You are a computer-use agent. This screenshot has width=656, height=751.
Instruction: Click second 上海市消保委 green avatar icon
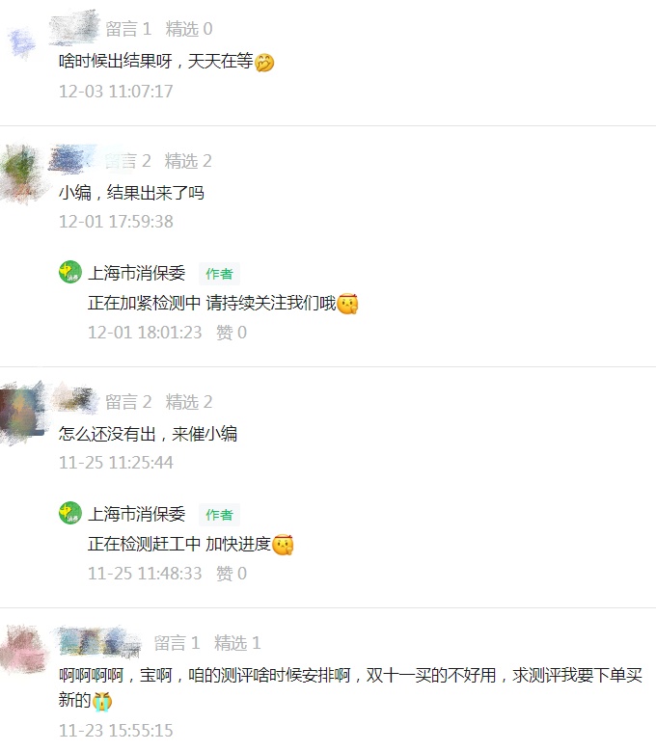(70, 513)
